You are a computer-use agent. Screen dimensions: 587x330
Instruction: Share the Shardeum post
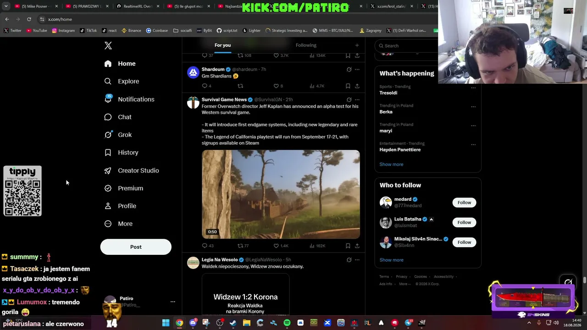pyautogui.click(x=357, y=86)
